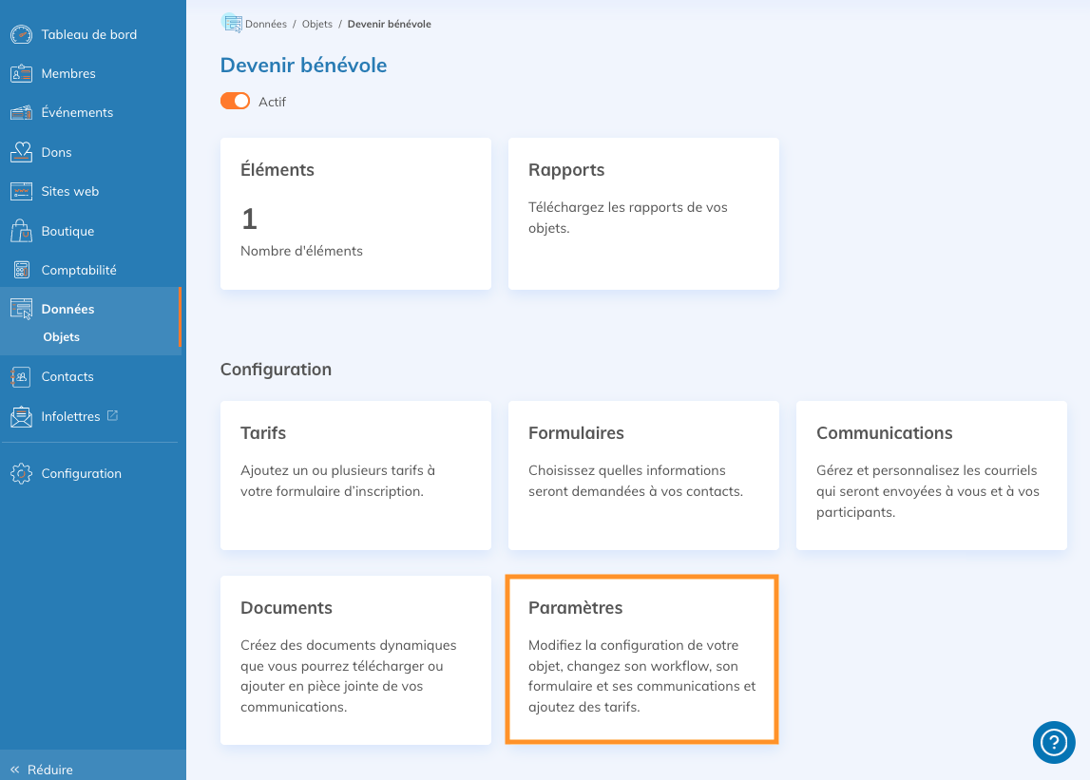Click the Tableau de bord gauge icon

(21, 35)
